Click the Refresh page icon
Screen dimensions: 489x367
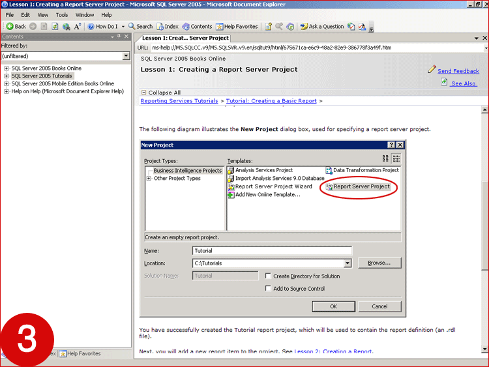point(55,27)
